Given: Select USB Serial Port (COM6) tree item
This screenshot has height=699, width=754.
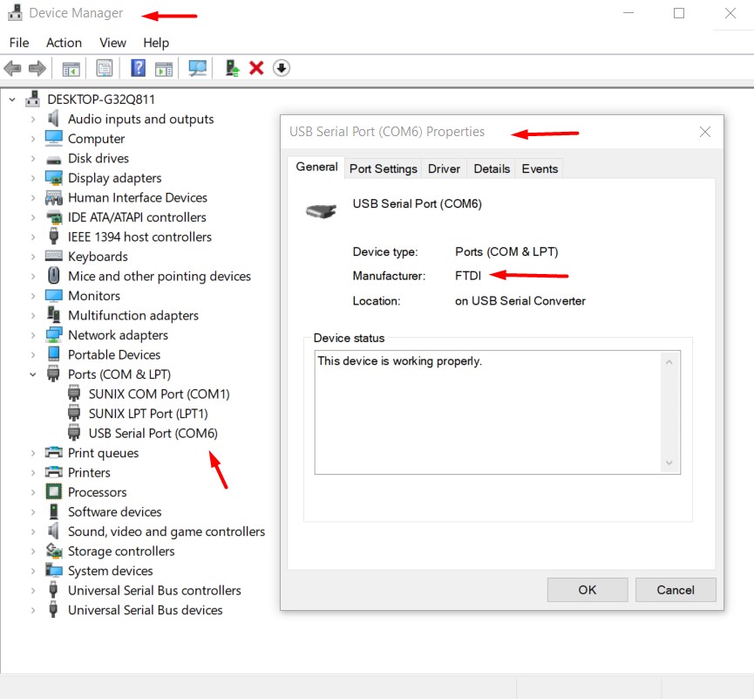Looking at the screenshot, I should click(x=153, y=433).
